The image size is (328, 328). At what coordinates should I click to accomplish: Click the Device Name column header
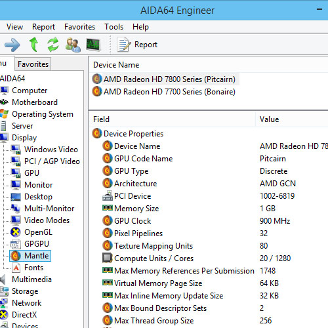coord(116,65)
